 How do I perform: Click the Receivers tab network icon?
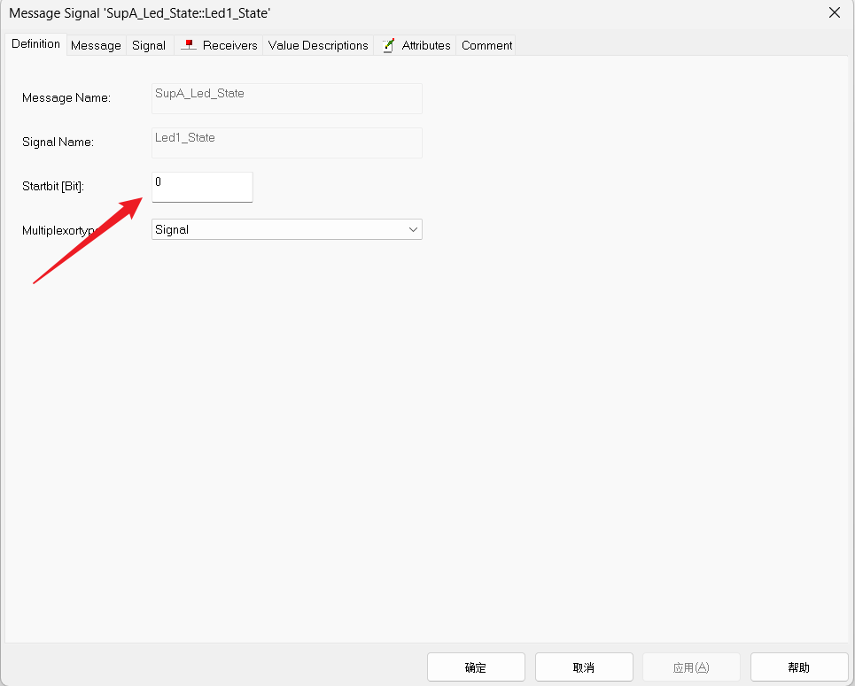click(x=189, y=44)
